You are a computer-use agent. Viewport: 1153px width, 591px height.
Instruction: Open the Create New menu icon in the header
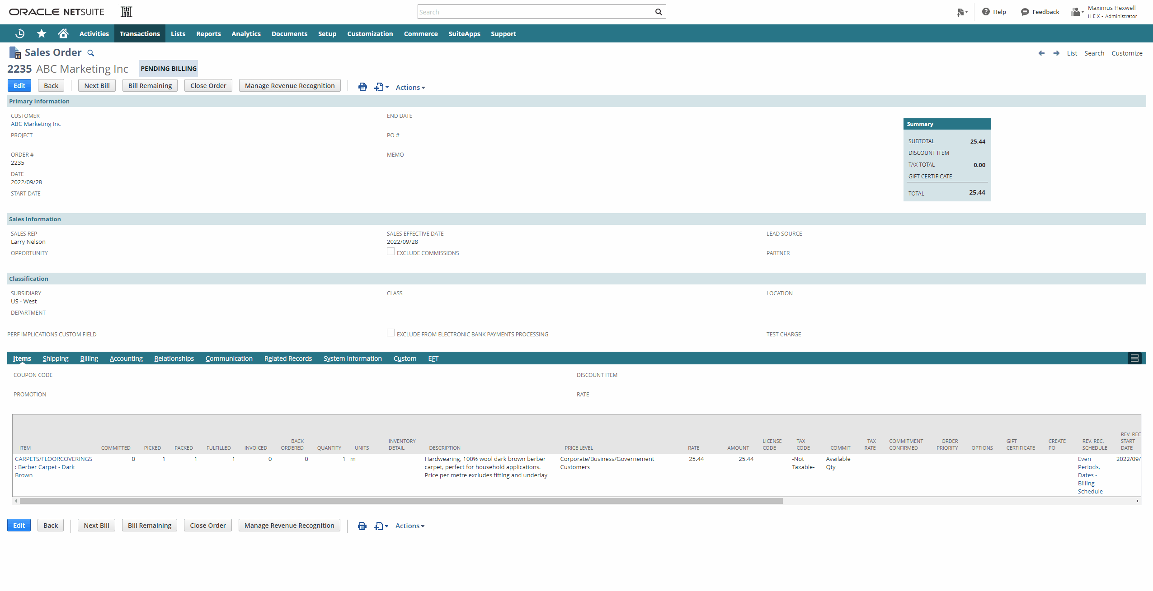(x=962, y=12)
